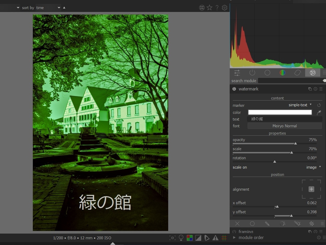The width and height of the screenshot is (326, 245).
Task: Switch to the effects modules stars tab
Action: click(313, 73)
